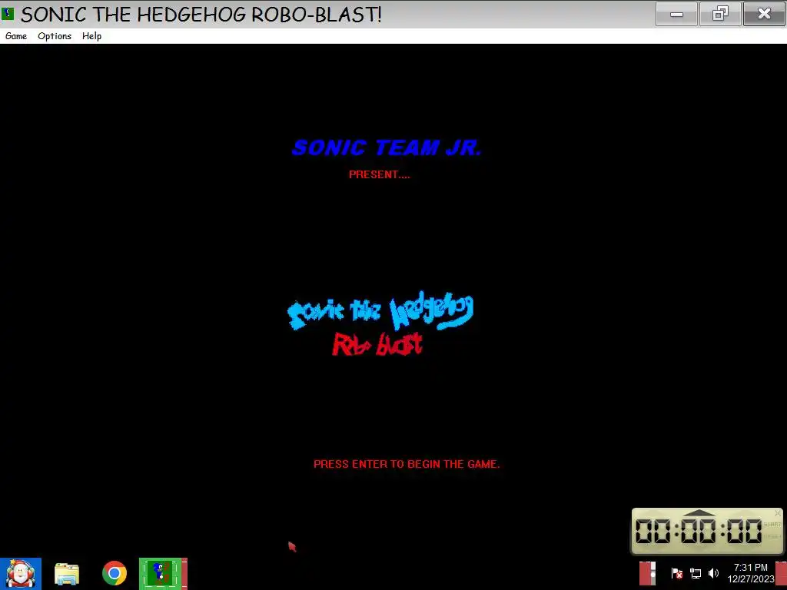Launch Google Chrome from the taskbar
The image size is (787, 590).
(115, 573)
